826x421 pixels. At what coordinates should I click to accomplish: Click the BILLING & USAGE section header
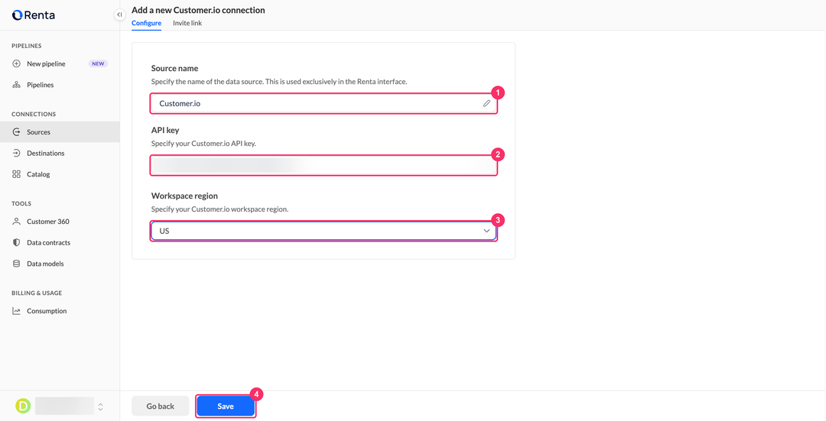[x=37, y=293]
